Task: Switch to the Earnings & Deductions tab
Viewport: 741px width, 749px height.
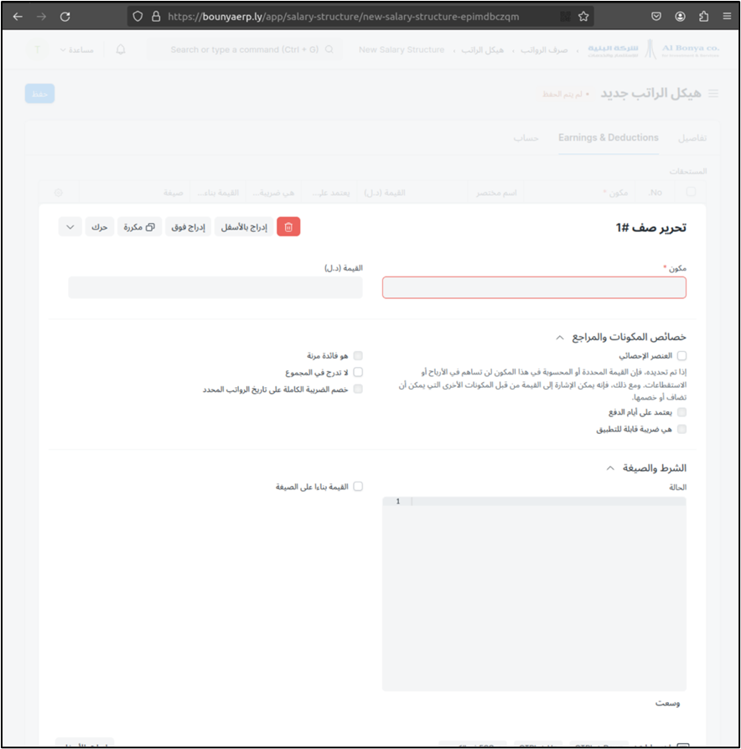Action: click(609, 137)
